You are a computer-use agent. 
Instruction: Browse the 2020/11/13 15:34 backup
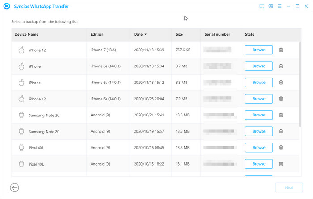coord(259,66)
